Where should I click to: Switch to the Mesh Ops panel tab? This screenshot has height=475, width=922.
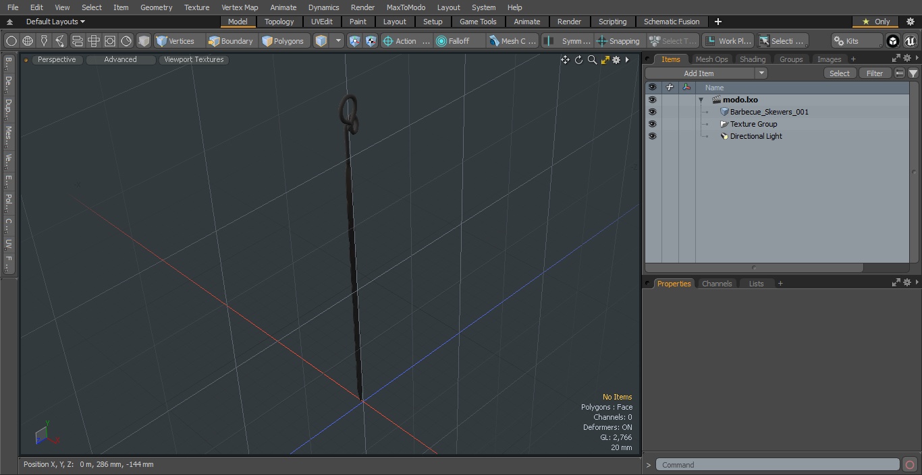(x=711, y=59)
